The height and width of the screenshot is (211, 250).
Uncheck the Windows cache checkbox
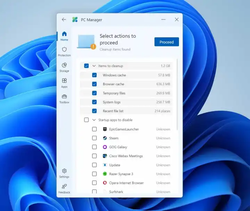(x=94, y=75)
